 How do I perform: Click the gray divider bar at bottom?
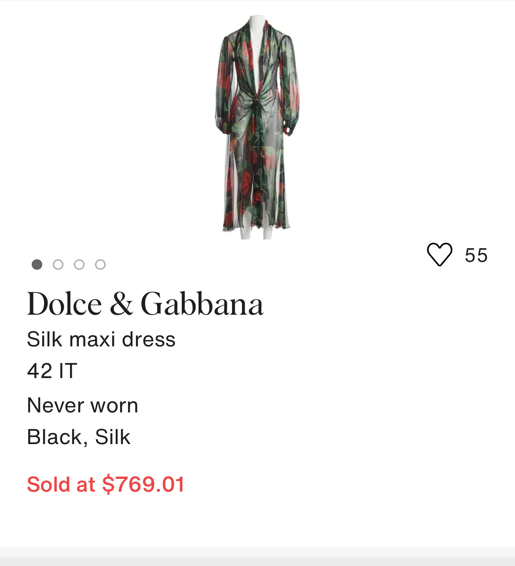(x=257, y=557)
